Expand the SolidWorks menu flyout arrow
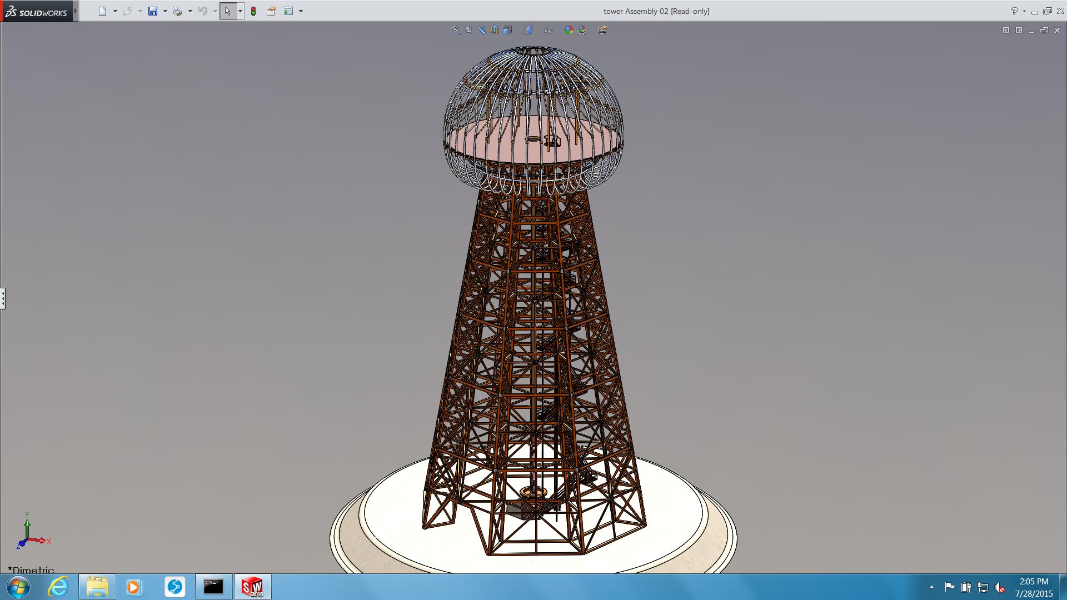The height and width of the screenshot is (600, 1067). [x=76, y=11]
